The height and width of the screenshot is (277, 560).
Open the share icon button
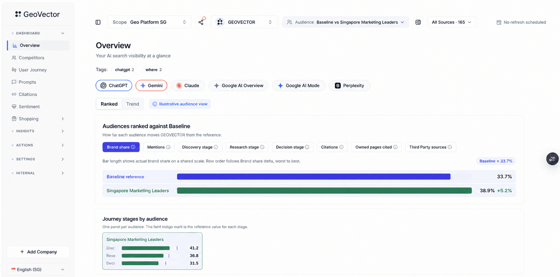[201, 22]
